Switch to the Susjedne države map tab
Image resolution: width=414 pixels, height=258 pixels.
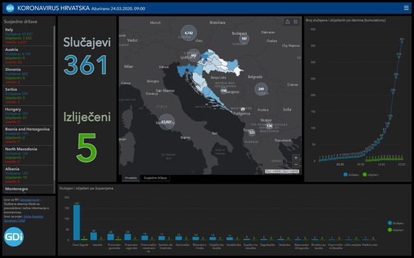[155, 178]
